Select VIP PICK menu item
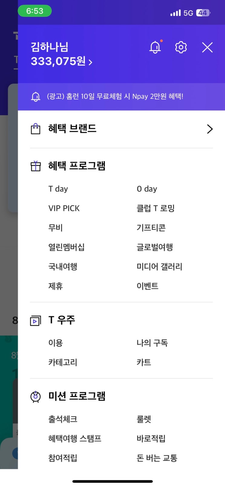 coord(64,208)
